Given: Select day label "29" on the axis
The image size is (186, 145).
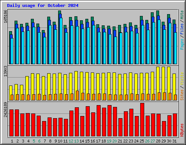Looking at the screenshot, I should point(163,141).
